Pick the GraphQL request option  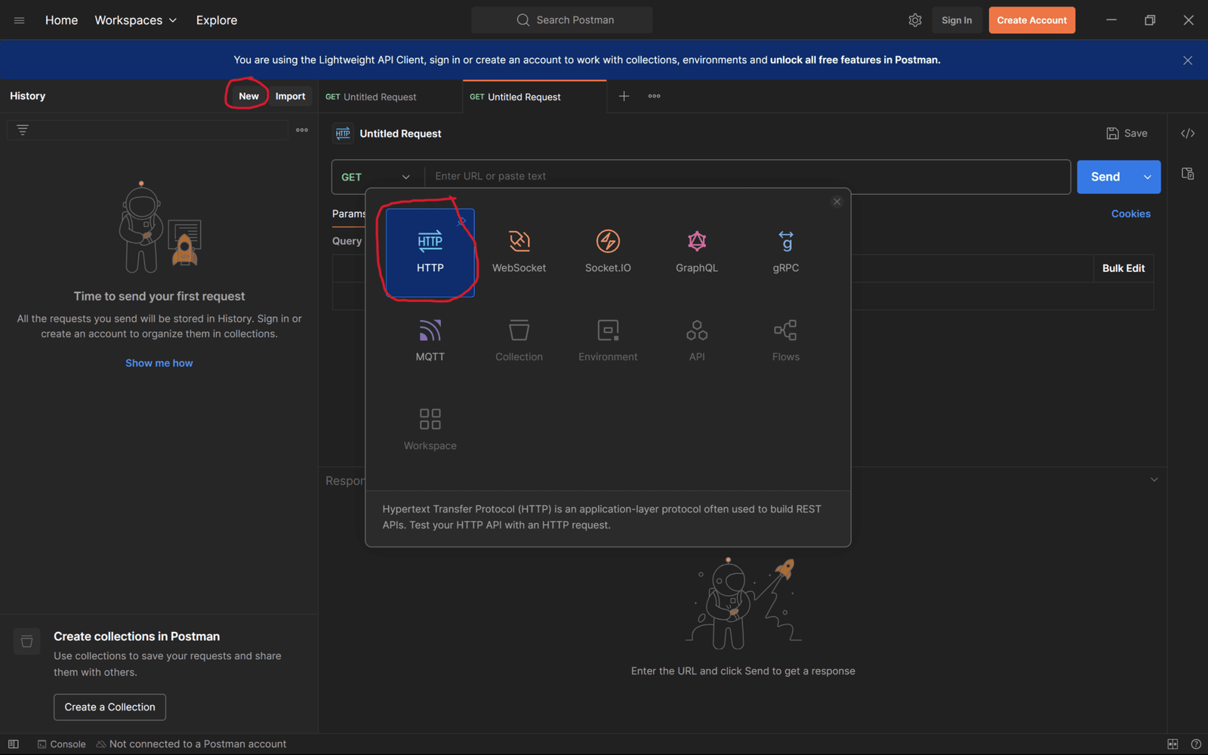click(696, 252)
